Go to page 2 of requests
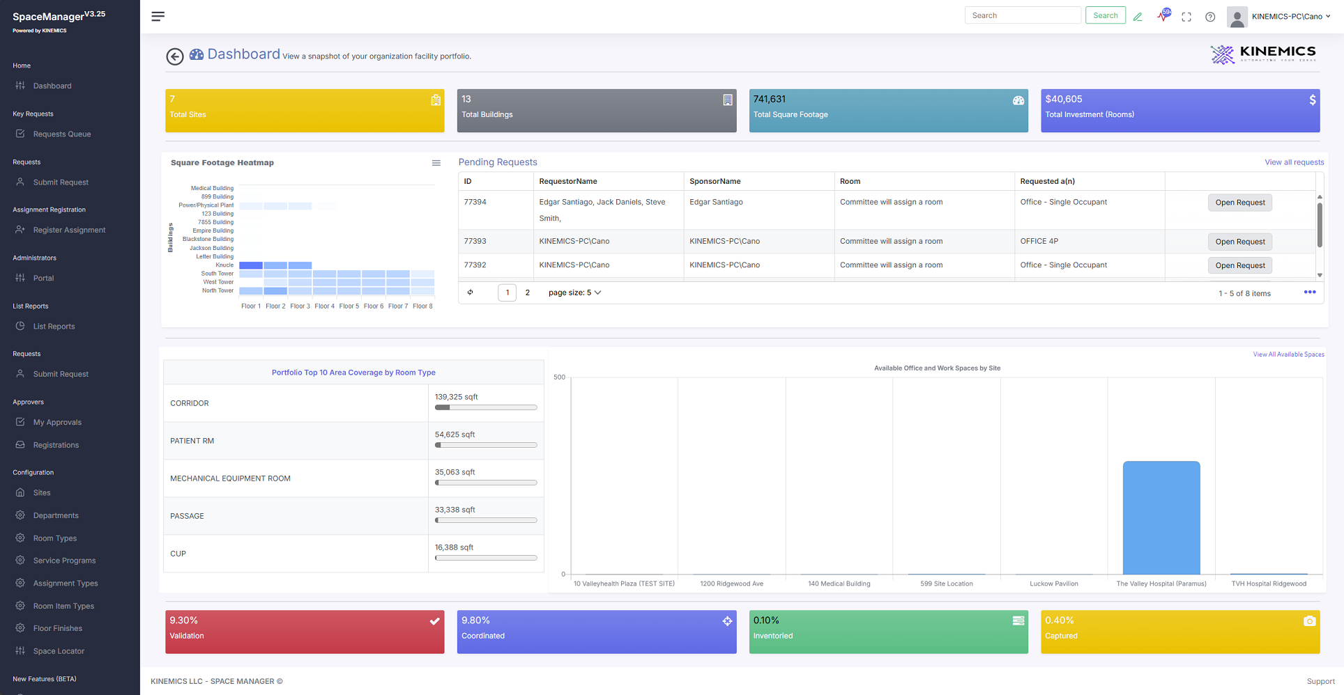The width and height of the screenshot is (1344, 695). (528, 292)
